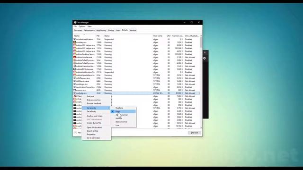Choose Search online in context menu
The image size is (303, 170).
96,131
